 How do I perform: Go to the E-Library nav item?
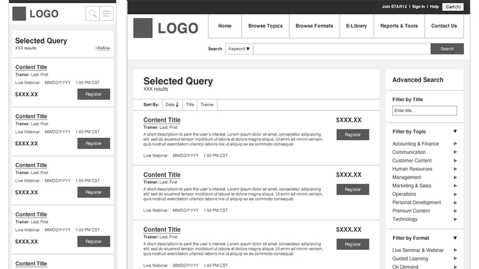tap(356, 26)
